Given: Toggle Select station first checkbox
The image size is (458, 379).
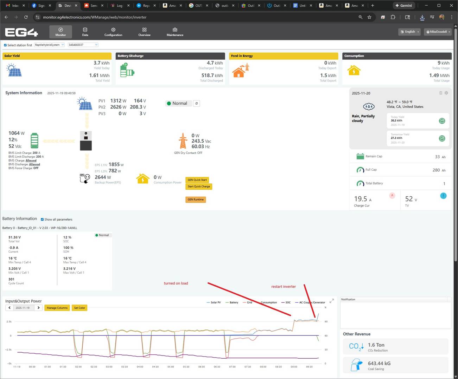Looking at the screenshot, I should coord(5,45).
